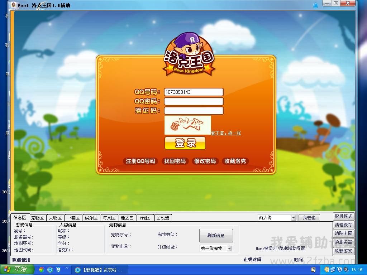Expand the 第一位宠物 pet dropdown
The height and width of the screenshot is (275, 367).
tap(230, 249)
